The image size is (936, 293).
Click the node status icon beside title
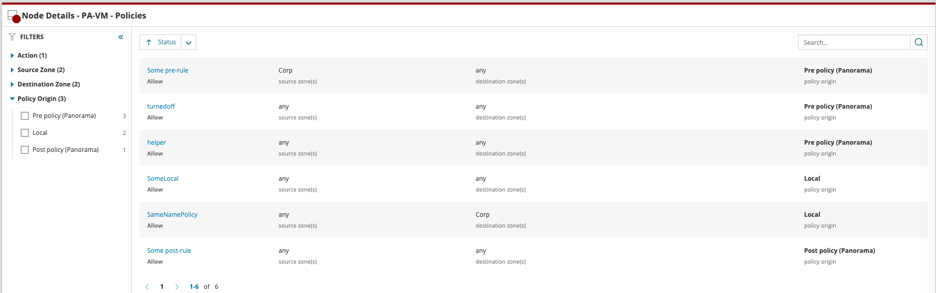coord(14,16)
